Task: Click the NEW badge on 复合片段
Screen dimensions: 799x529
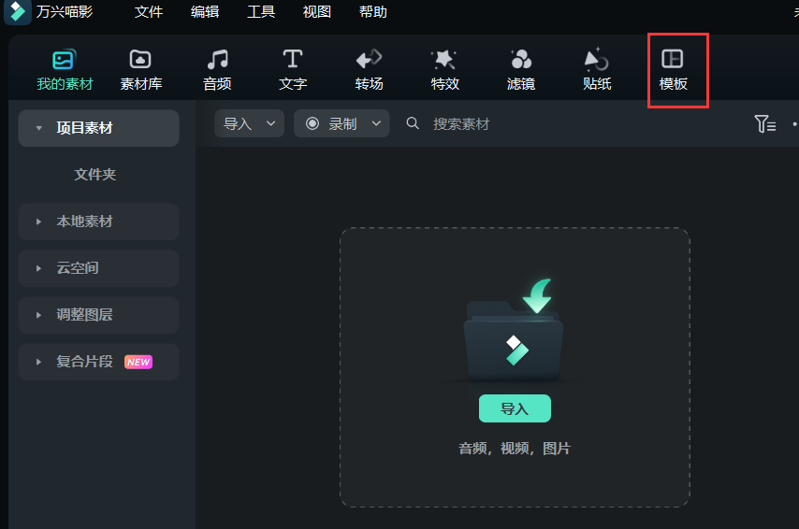Action: [x=138, y=362]
